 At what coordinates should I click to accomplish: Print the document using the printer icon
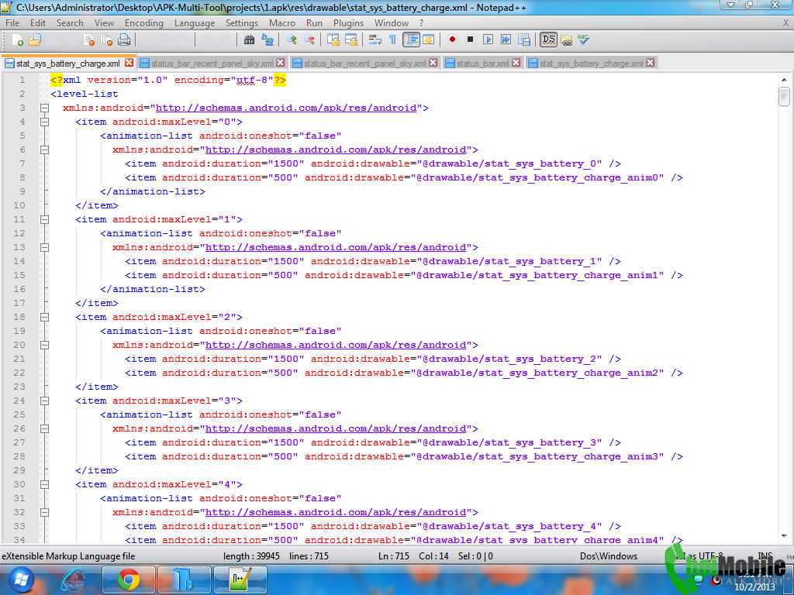(x=124, y=40)
